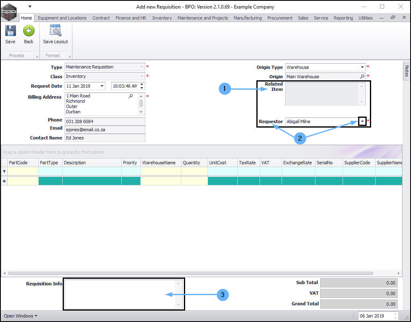Open the Open Windows menu
The image size is (411, 322).
(20, 316)
